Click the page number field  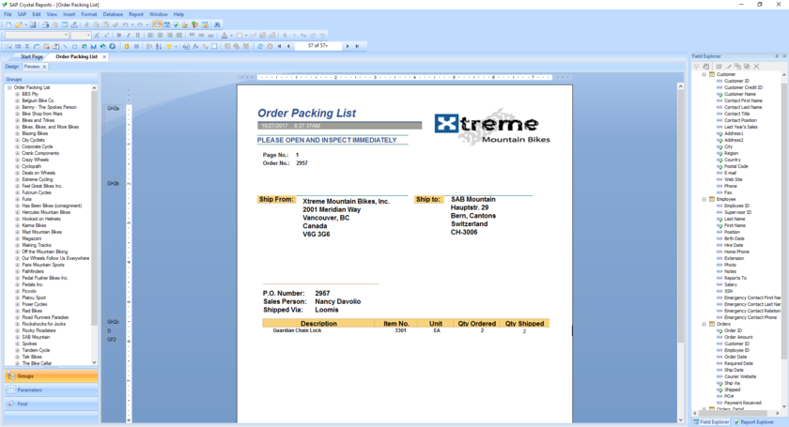317,46
